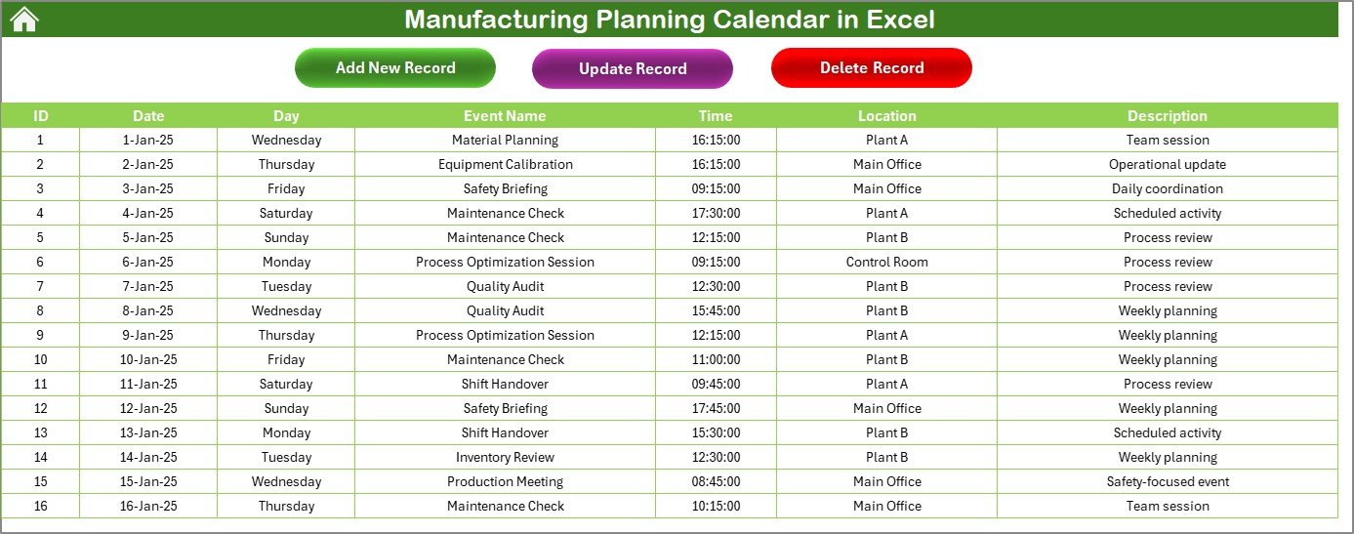Select the 08:45:00 time cell
The height and width of the screenshot is (534, 1354).
(716, 481)
